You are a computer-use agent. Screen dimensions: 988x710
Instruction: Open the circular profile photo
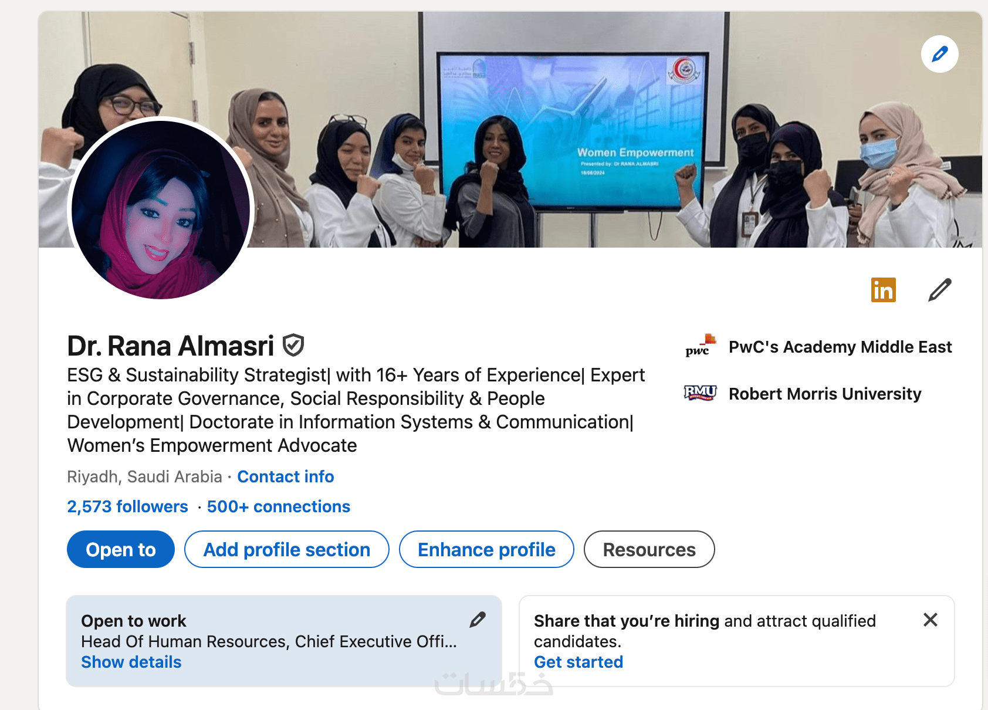coord(161,210)
